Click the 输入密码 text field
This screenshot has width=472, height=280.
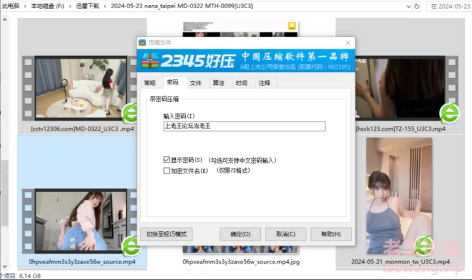coord(244,126)
